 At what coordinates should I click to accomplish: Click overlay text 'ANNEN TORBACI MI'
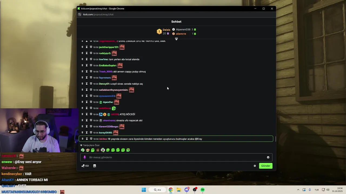(32, 180)
